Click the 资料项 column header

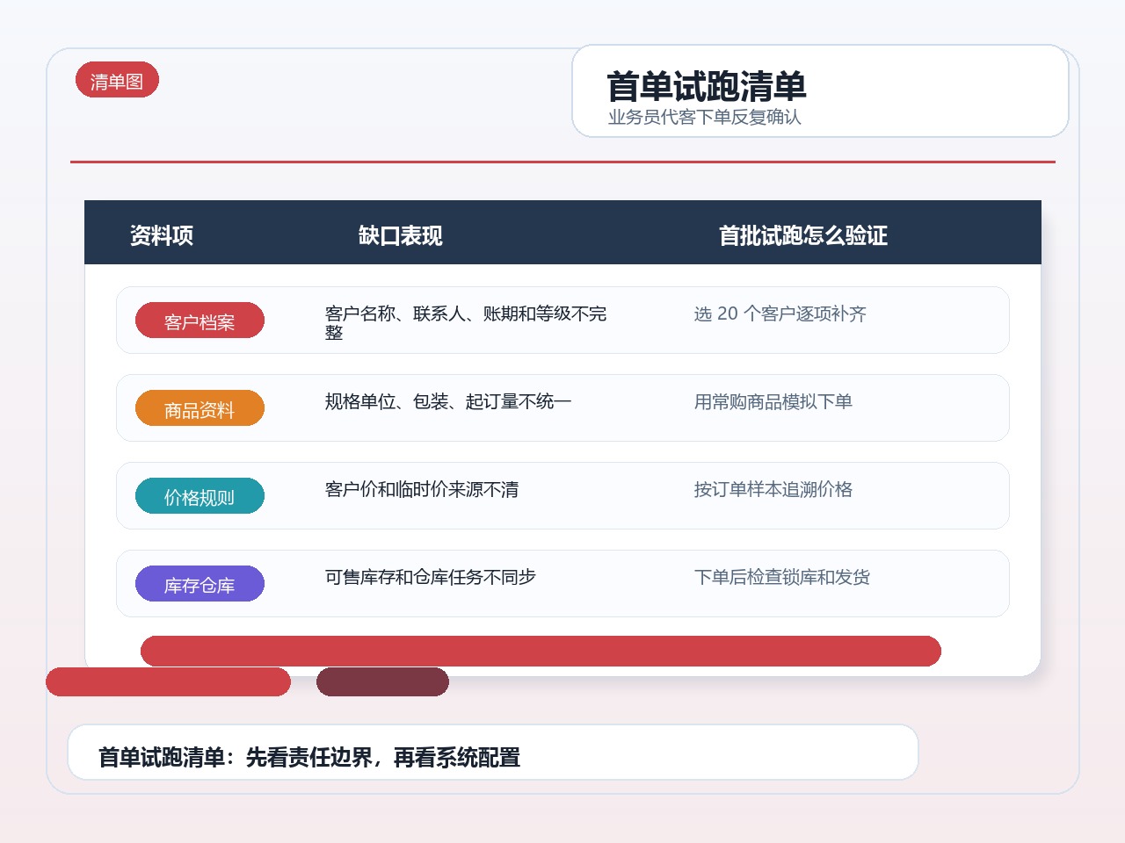click(162, 235)
